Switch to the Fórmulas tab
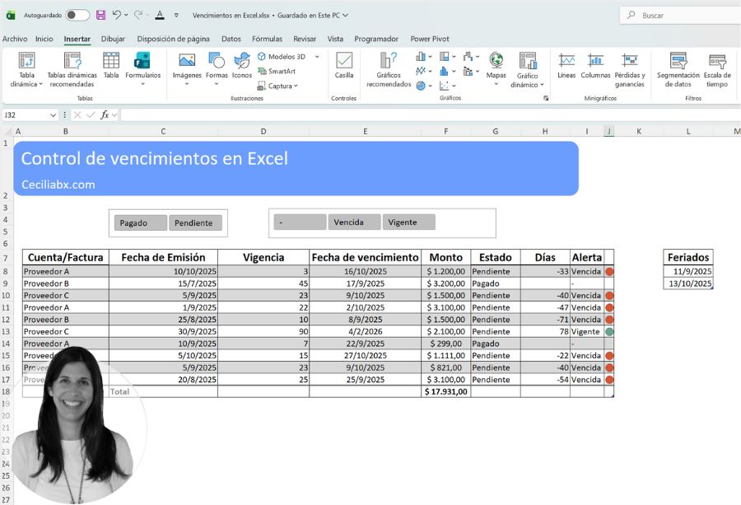The image size is (741, 505). point(267,39)
